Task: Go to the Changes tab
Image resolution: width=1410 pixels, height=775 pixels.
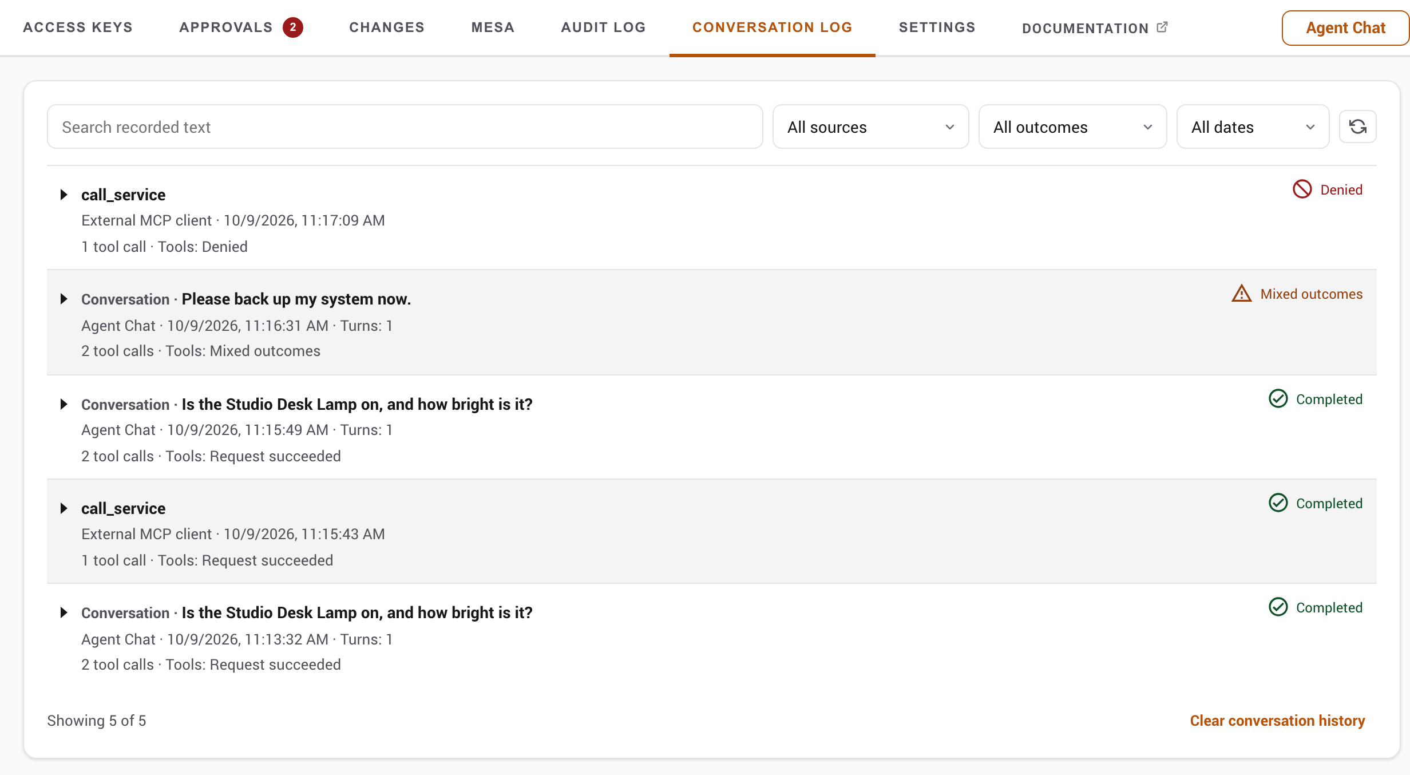Action: (x=387, y=27)
